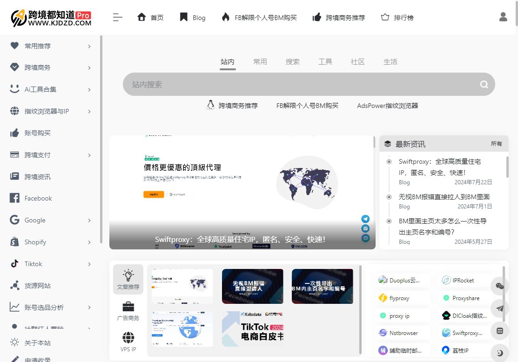The height and width of the screenshot is (362, 518).
Task: Select the 工具 search tab
Action: pyautogui.click(x=325, y=62)
